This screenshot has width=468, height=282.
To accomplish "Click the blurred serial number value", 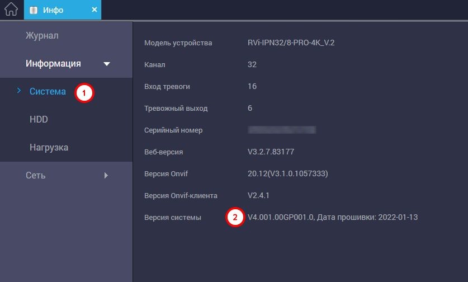I will pyautogui.click(x=282, y=130).
